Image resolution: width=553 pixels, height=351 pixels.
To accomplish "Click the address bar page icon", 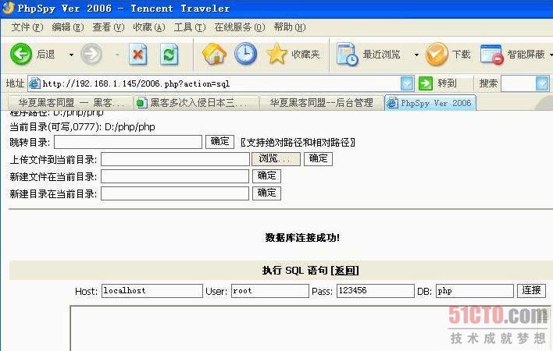I will [x=34, y=83].
